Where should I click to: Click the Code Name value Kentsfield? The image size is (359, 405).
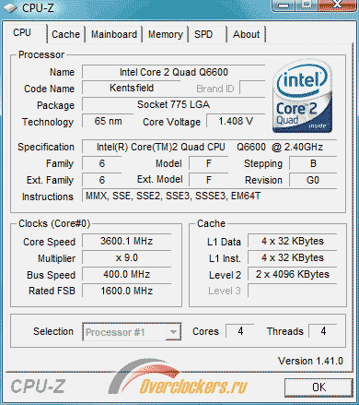tap(132, 89)
